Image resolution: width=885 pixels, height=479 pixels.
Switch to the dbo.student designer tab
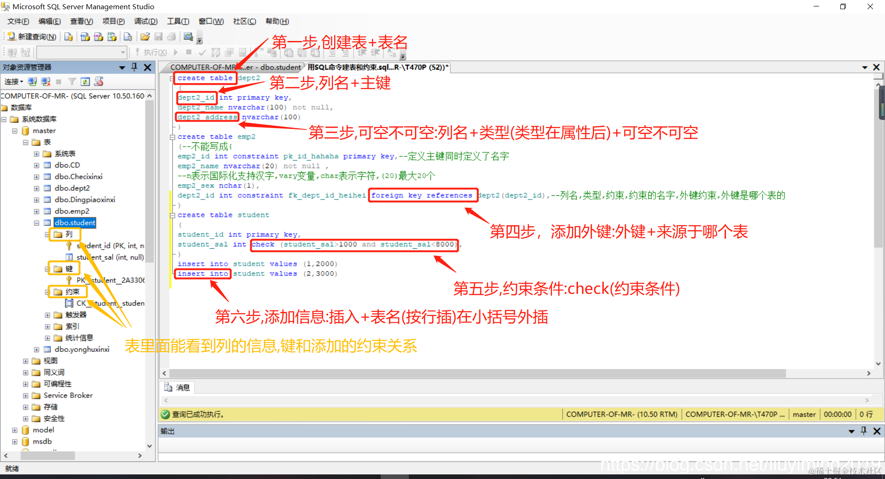[x=235, y=67]
